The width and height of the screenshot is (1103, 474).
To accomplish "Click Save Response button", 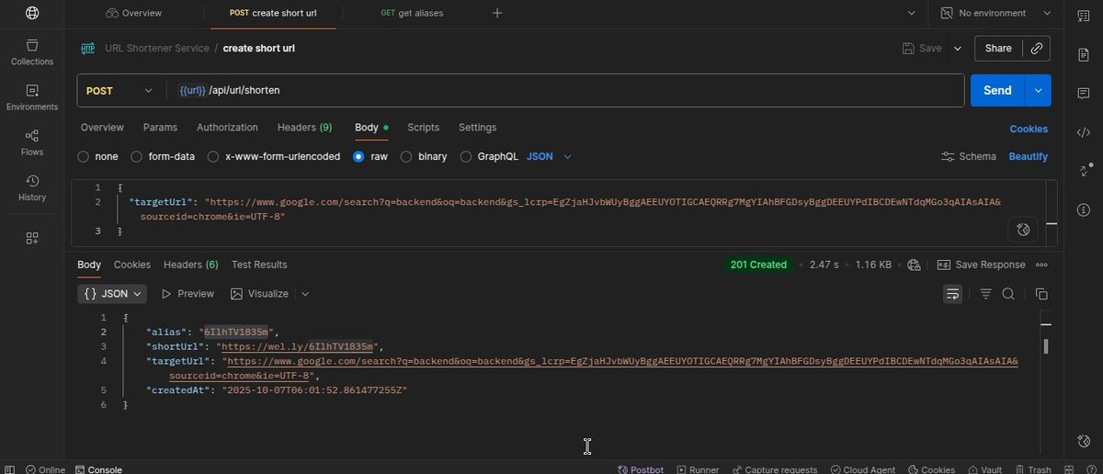I will click(x=981, y=265).
